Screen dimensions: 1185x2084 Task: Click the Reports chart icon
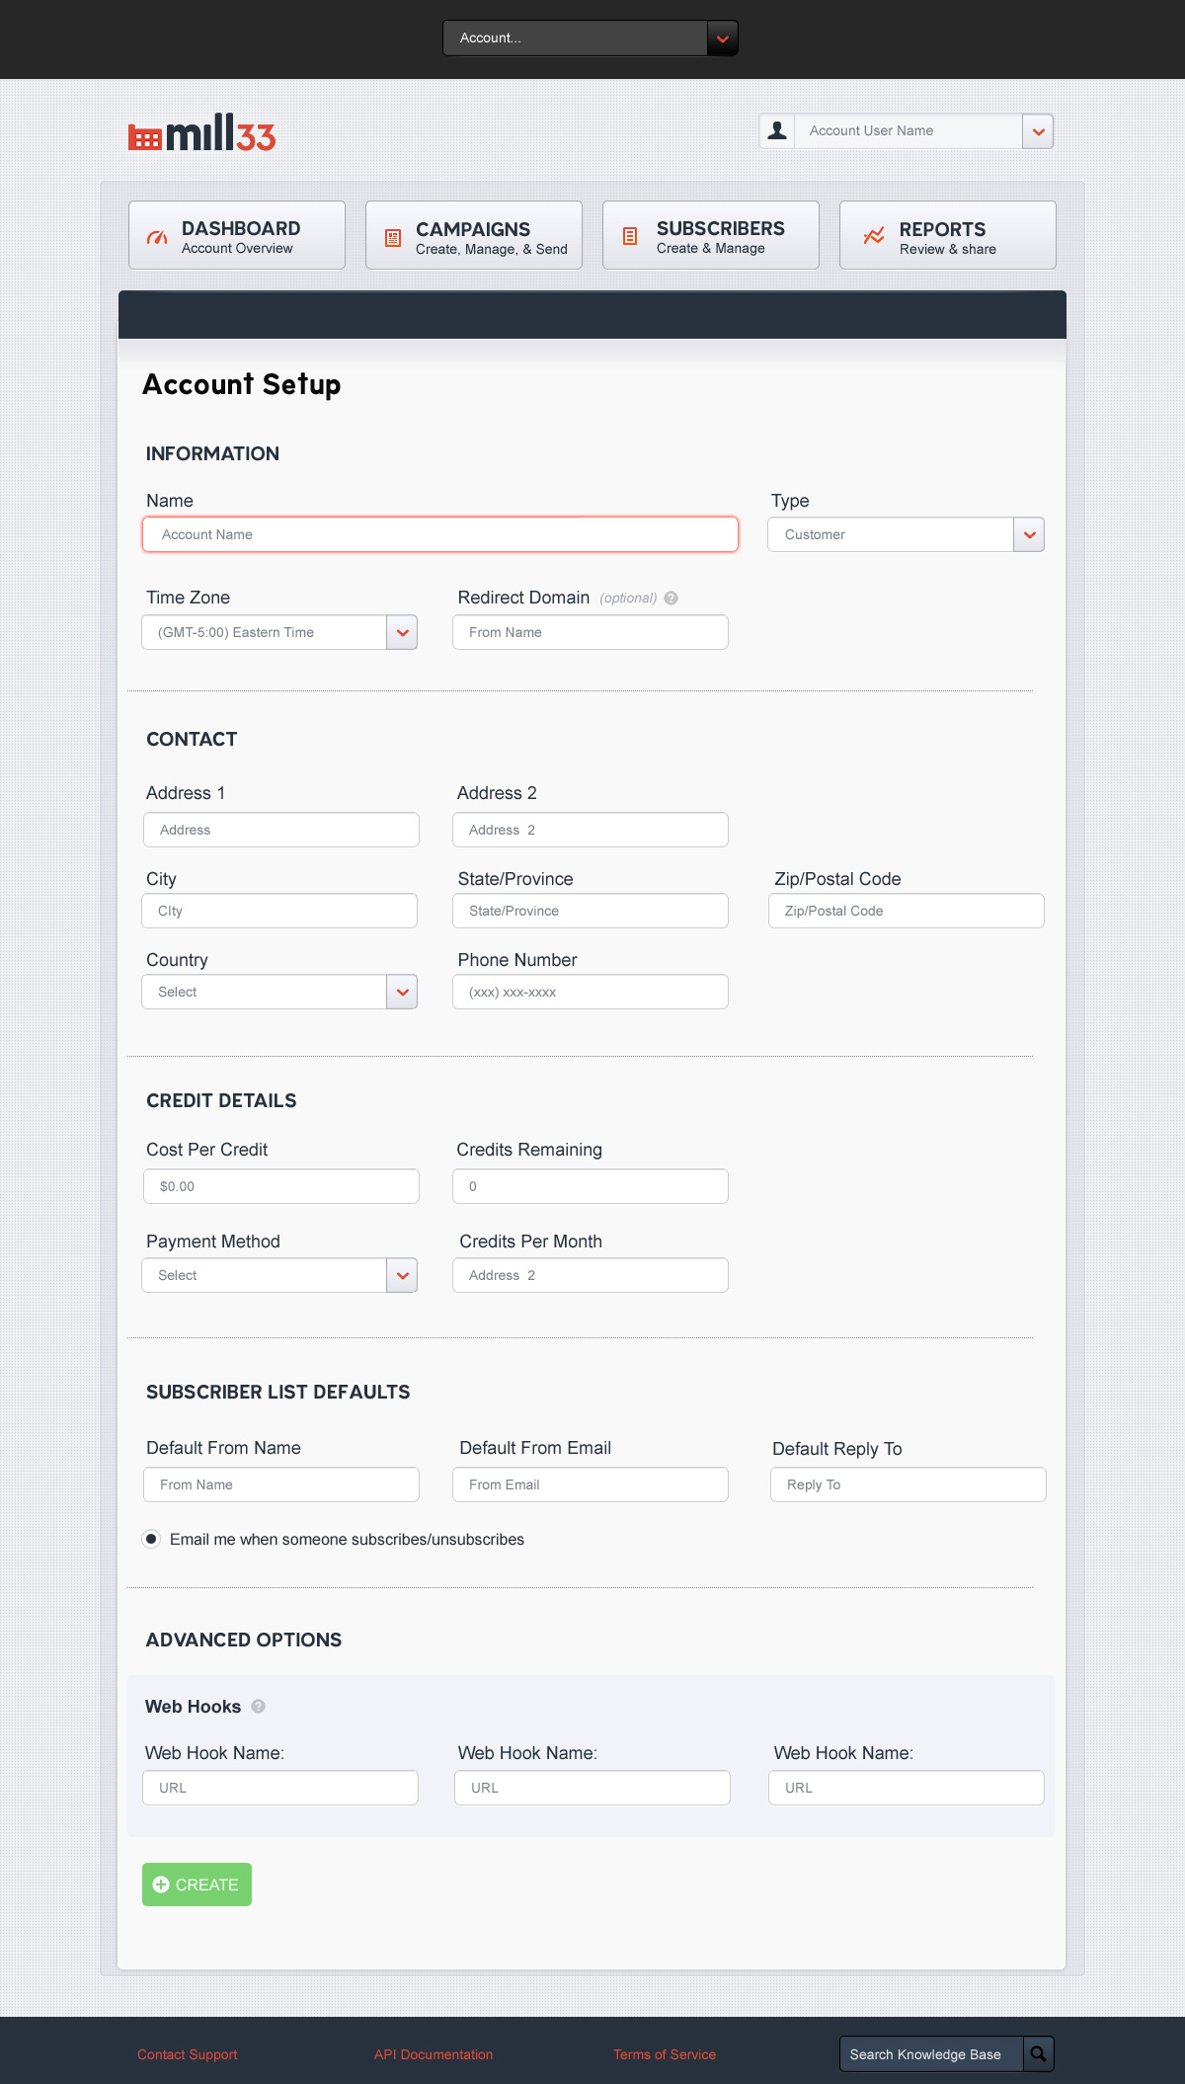(874, 235)
